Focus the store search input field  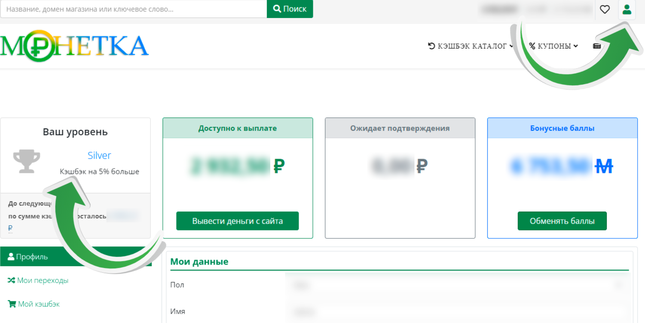(134, 9)
